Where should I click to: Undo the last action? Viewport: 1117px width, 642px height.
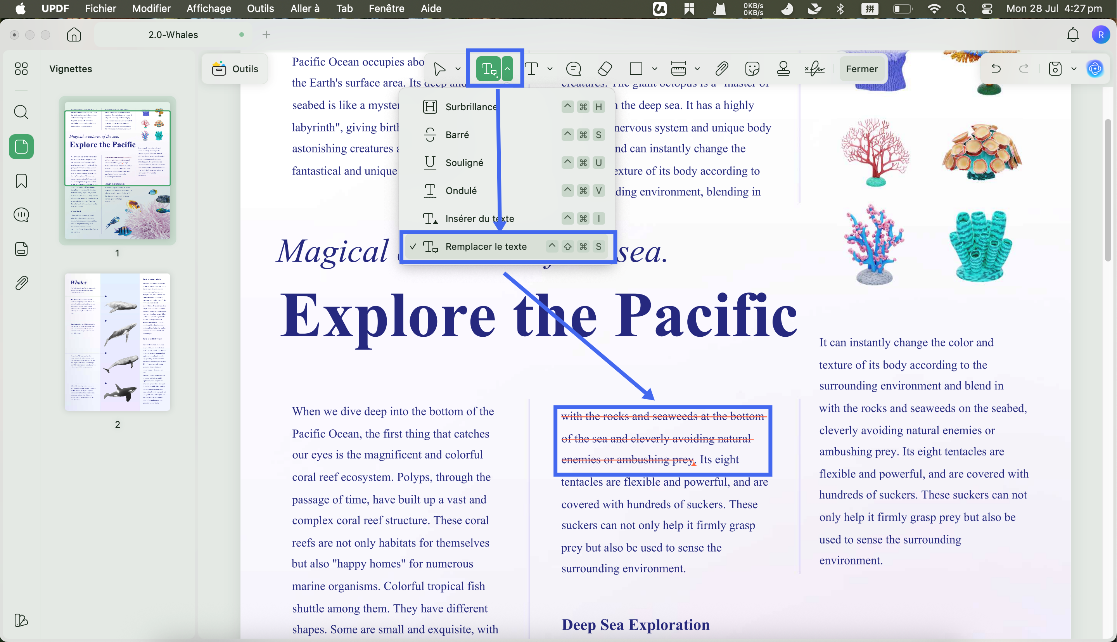(996, 68)
